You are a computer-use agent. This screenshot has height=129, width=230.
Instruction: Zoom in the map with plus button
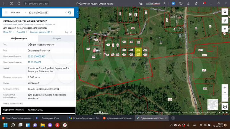click(225, 88)
